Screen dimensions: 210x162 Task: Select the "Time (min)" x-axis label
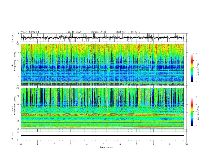pos(106,147)
